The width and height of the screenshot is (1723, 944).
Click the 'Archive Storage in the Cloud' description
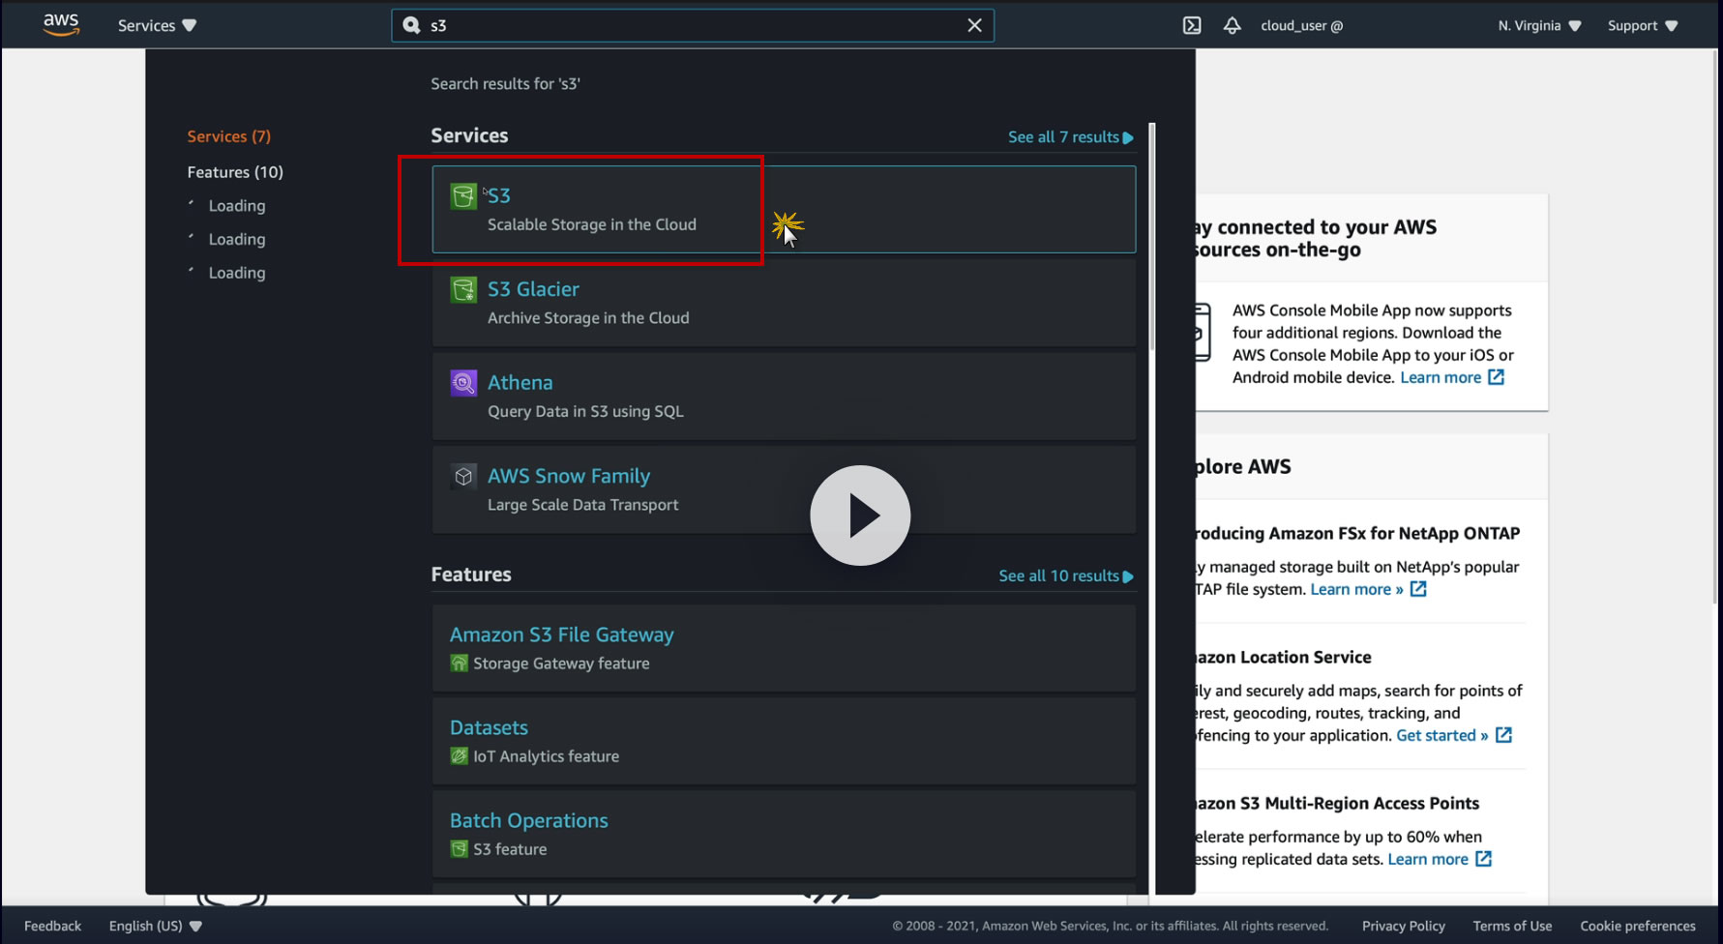[588, 318]
